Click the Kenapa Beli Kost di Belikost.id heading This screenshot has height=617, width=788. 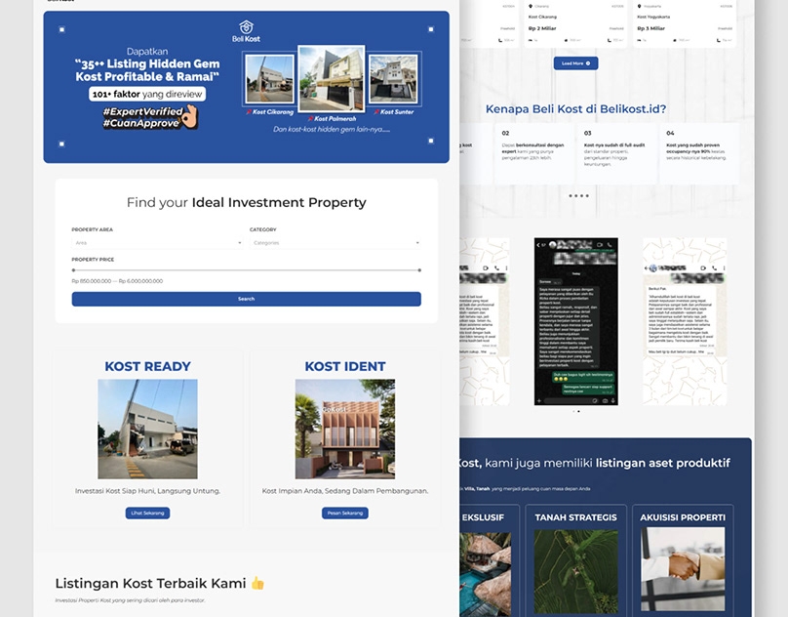click(576, 108)
